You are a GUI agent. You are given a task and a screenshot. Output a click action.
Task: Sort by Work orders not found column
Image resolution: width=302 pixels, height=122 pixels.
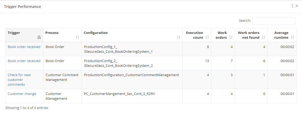click(251, 35)
